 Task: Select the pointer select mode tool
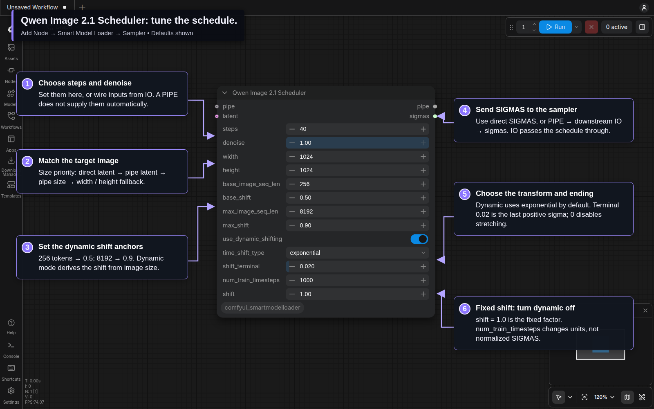pos(559,397)
